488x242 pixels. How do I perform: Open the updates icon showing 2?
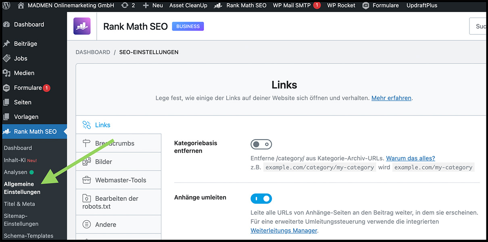click(x=125, y=5)
